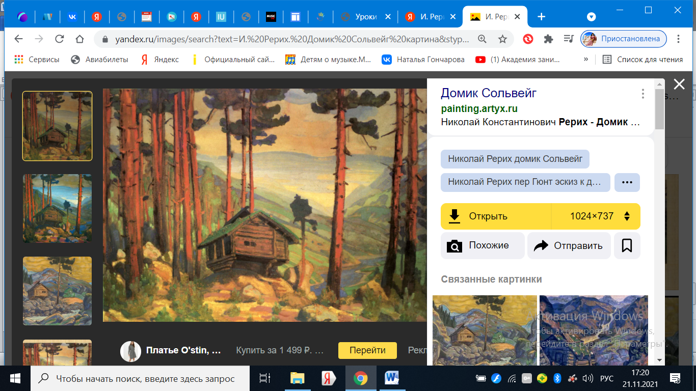Search similar images with Похожие
696x391 pixels.
click(483, 245)
